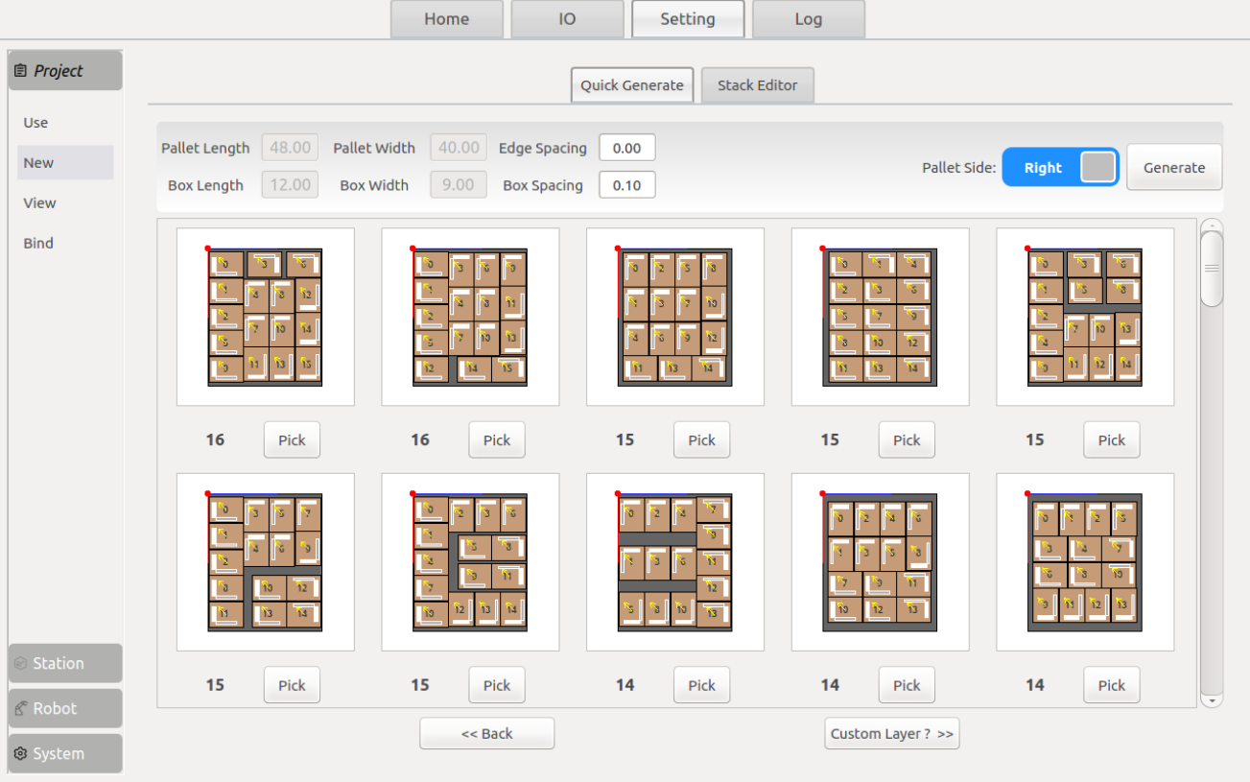Screen dimensions: 1250x782
Task: Click the Generate button
Action: click(x=1174, y=167)
